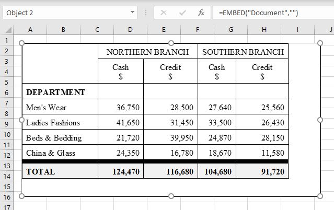Click the formula bar containing the EMBED formula
The height and width of the screenshot is (210, 334).
[272, 13]
